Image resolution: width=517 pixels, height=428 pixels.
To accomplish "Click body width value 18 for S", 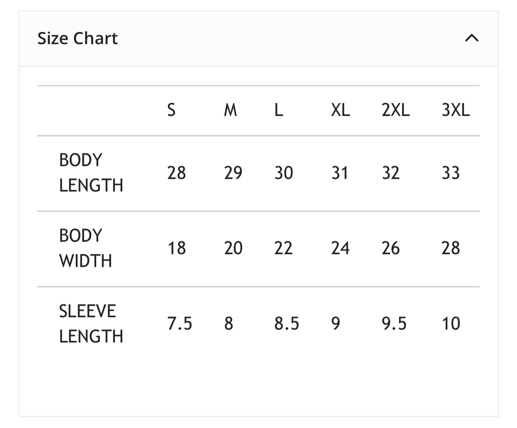I will pyautogui.click(x=176, y=248).
